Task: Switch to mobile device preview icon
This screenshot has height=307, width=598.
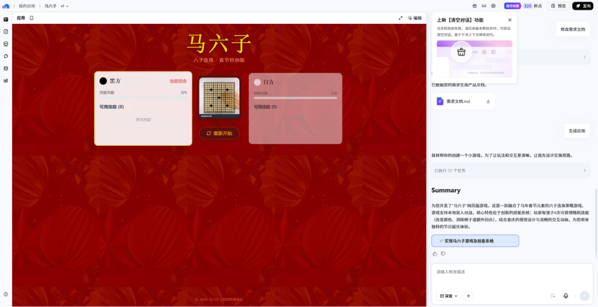Action: 32,18
